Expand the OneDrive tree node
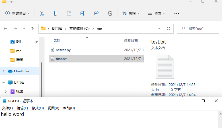This screenshot has height=128, width=222. 3,71
